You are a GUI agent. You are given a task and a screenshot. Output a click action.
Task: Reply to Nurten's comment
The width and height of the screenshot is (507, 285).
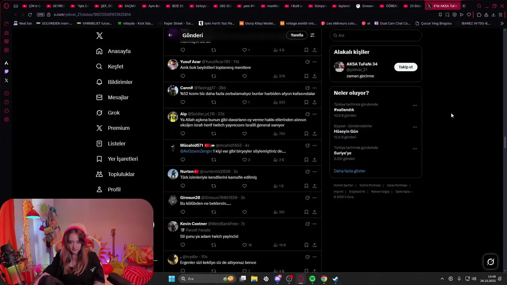coord(183,186)
